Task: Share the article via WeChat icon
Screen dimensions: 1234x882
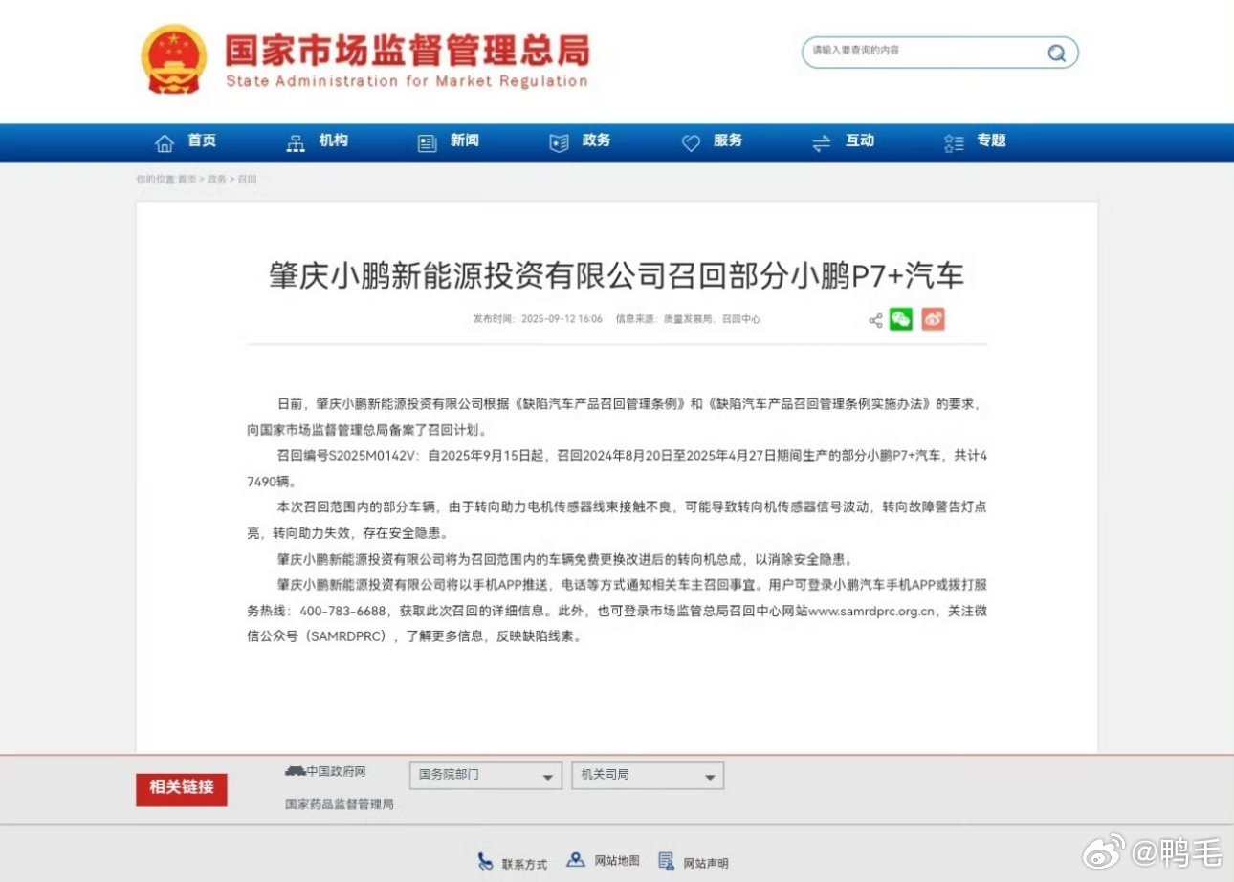Action: [x=901, y=319]
